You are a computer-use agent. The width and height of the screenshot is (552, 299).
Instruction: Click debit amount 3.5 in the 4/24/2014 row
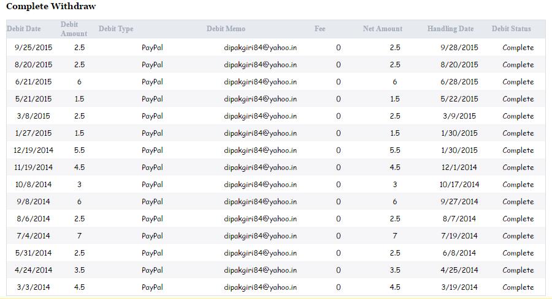[80, 270]
